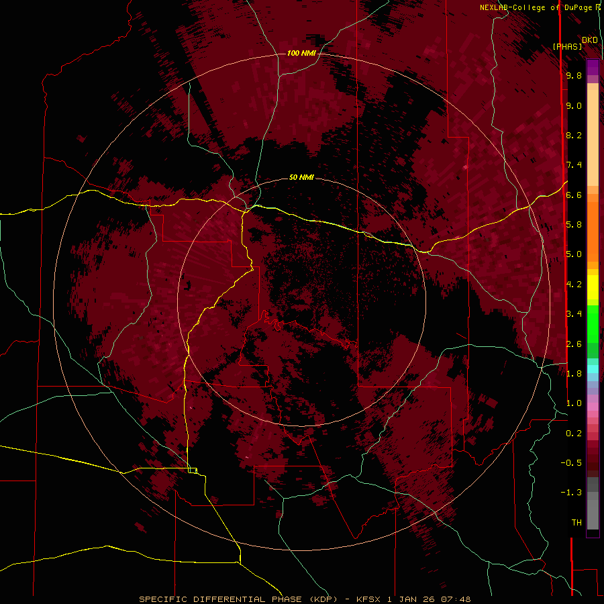The height and width of the screenshot is (604, 604).
Task: Click the 3.4 value on color scale
Action: (x=574, y=314)
